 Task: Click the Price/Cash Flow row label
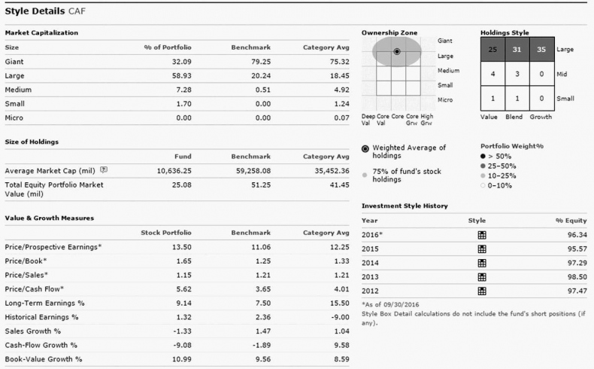(35, 288)
